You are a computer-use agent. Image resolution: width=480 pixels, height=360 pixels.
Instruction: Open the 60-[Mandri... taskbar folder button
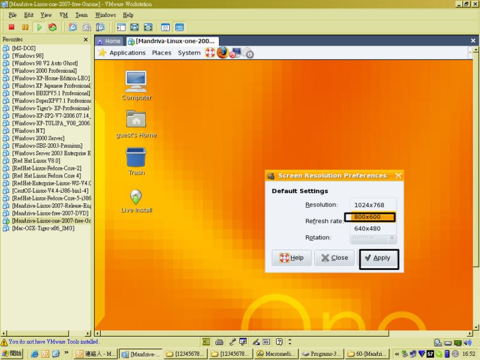point(367,354)
